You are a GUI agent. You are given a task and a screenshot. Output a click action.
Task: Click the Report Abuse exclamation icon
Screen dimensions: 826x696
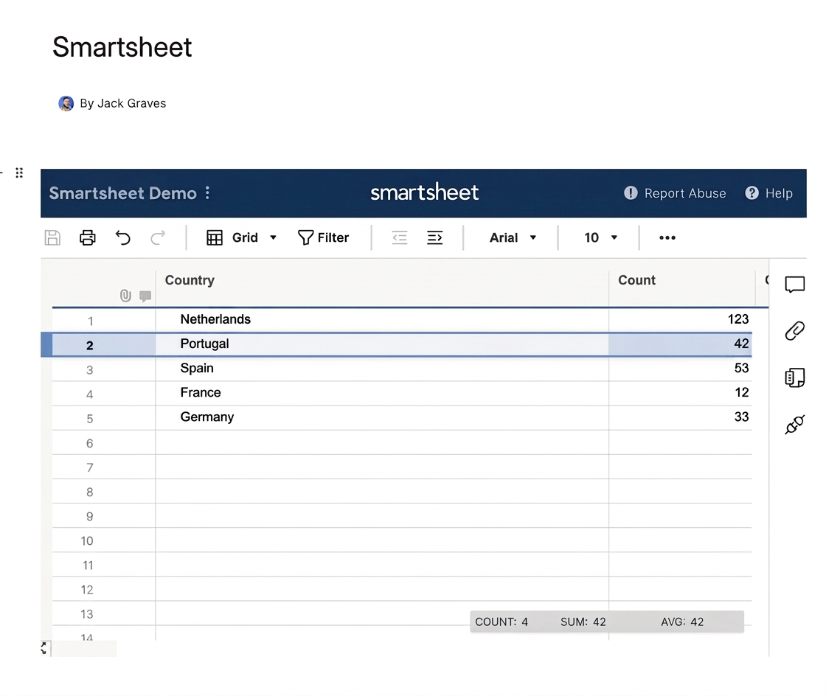(x=631, y=193)
